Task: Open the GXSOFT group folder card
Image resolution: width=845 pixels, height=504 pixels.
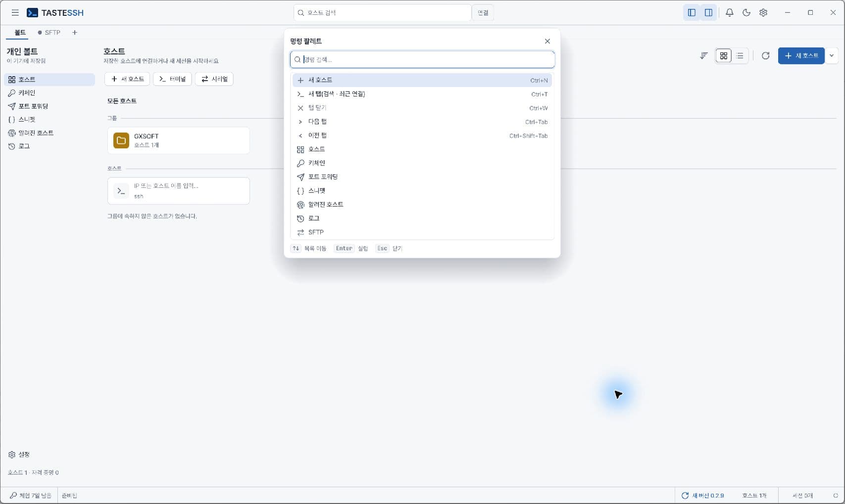Action: point(179,140)
